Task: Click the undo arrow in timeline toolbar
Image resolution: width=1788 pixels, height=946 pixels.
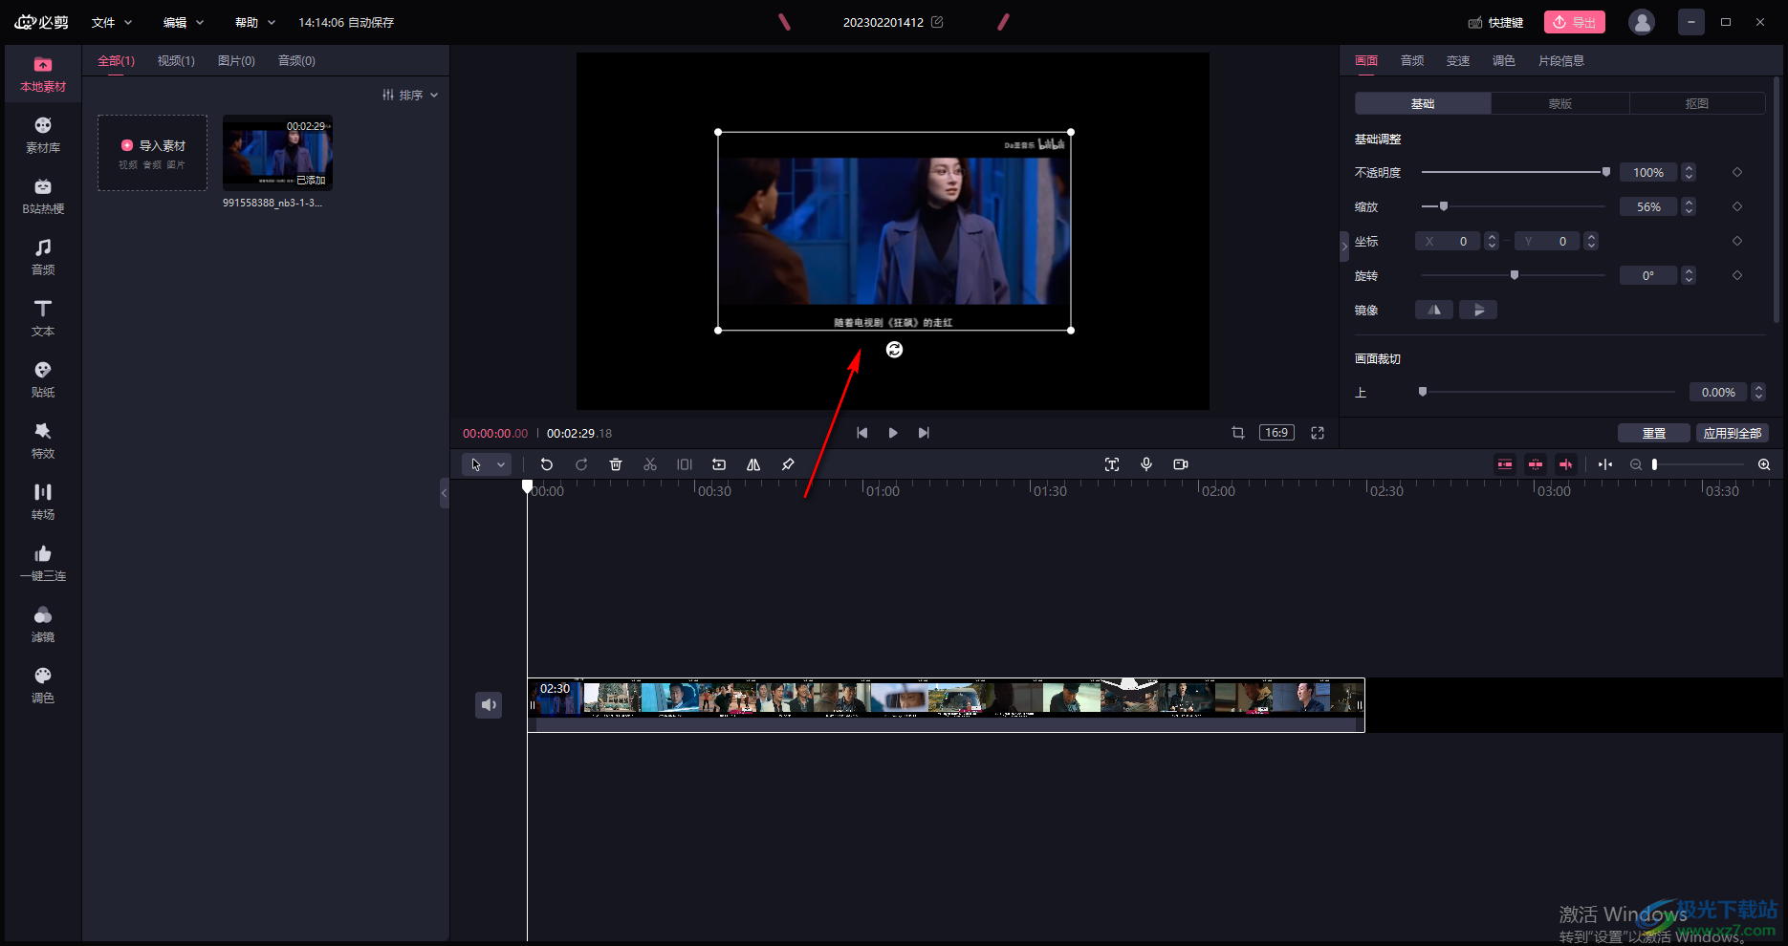Action: point(547,464)
